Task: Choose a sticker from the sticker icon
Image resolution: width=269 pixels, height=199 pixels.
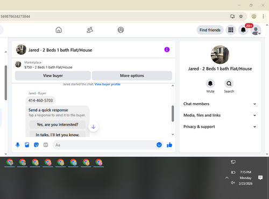Action: pos(36,145)
